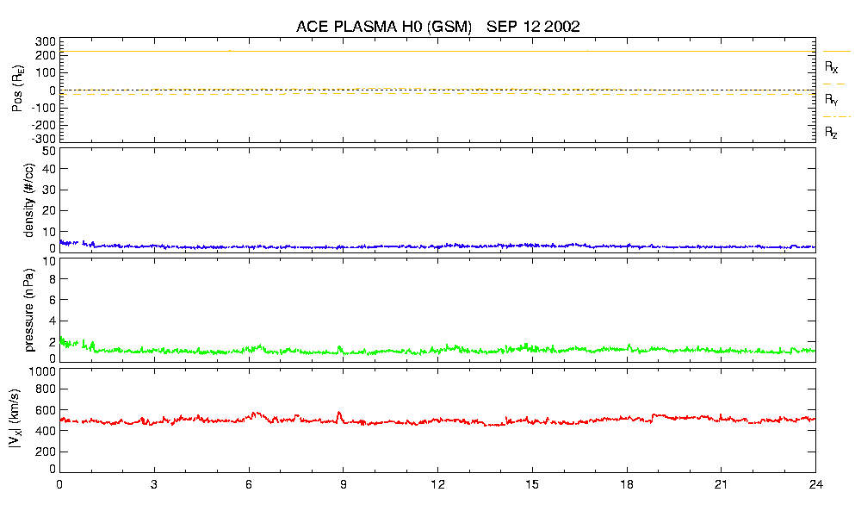Click the density (#/cc) y-axis label
Screen dimensions: 855x517
tap(28, 200)
